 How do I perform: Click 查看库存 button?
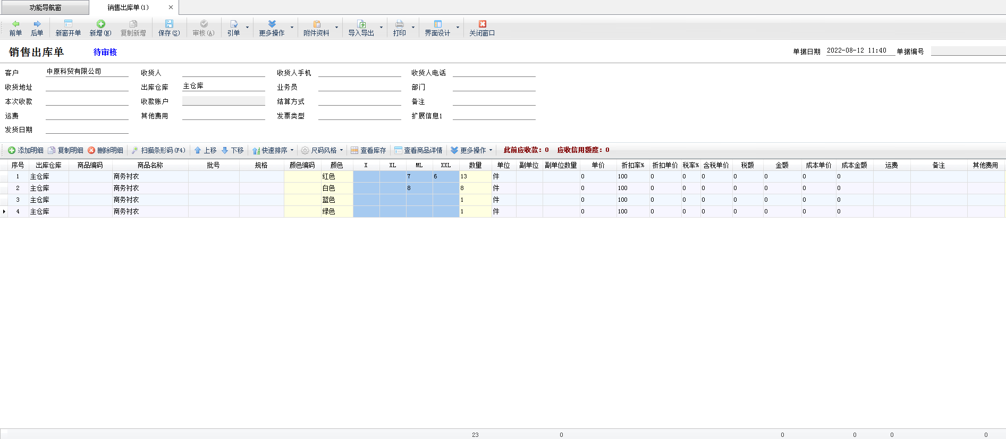pos(368,150)
